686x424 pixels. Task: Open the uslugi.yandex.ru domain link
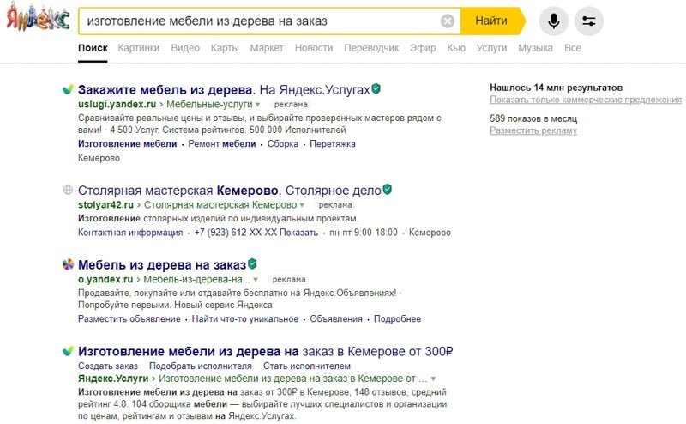pos(117,104)
